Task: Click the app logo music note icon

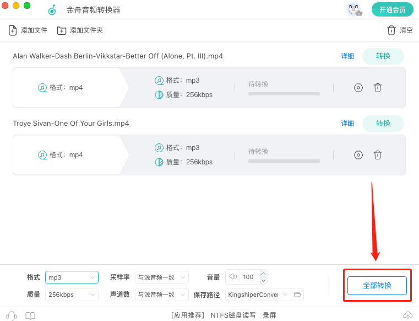Action: 52,10
